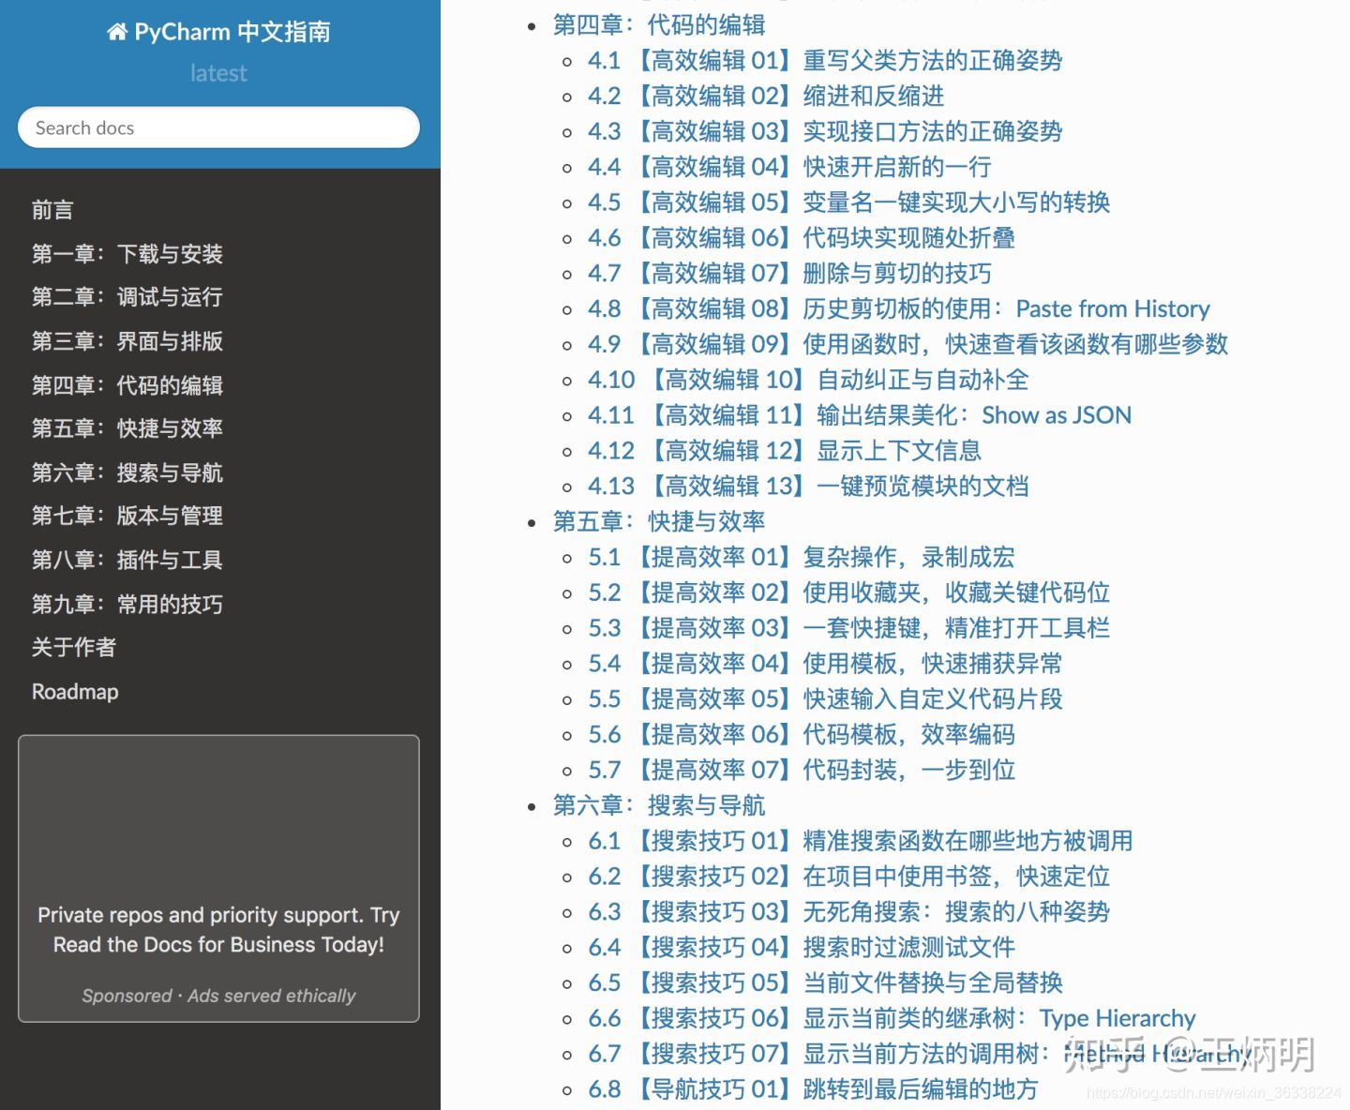Open link 4.13 一键预览模块的文档
Viewport: 1350px width, 1110px height.
(x=808, y=487)
